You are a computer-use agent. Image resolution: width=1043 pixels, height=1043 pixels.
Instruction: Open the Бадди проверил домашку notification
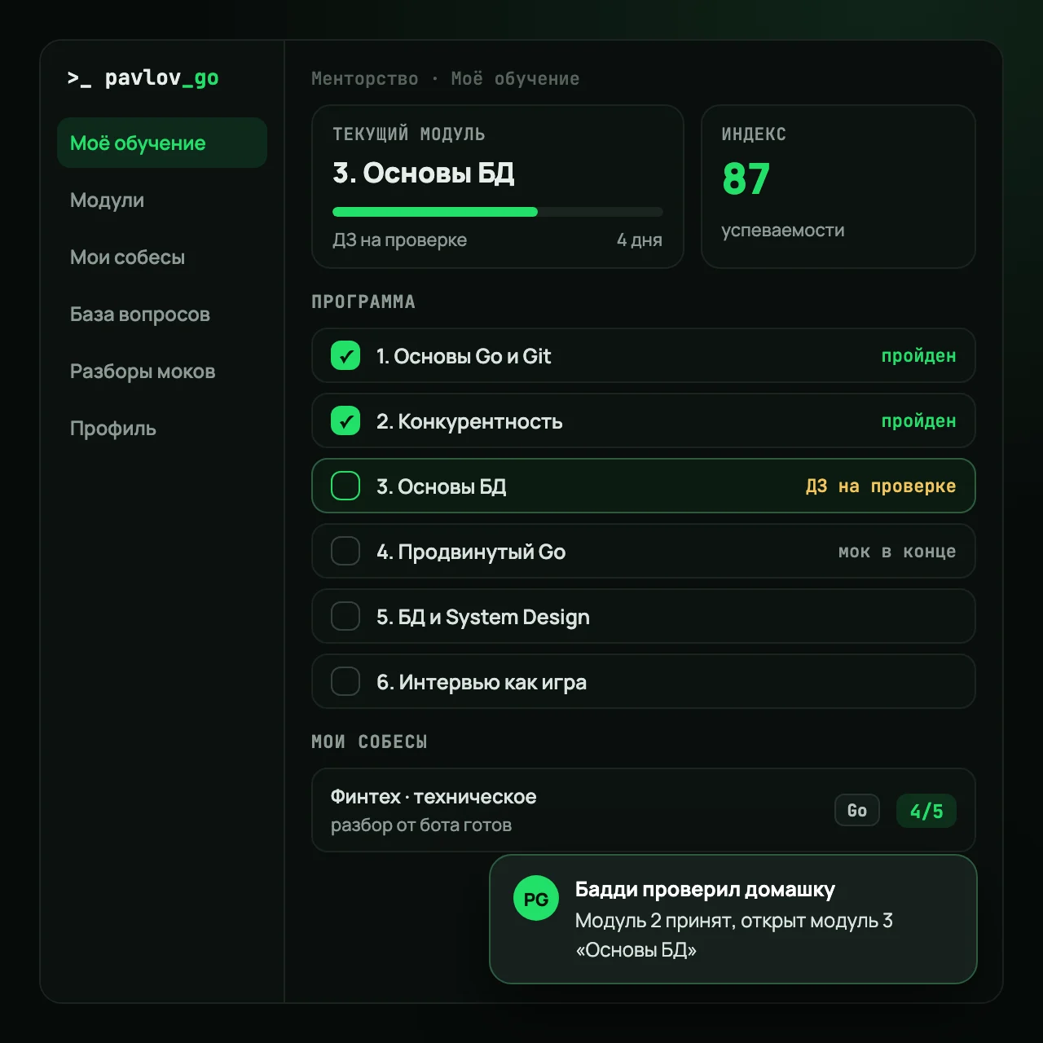tap(733, 919)
